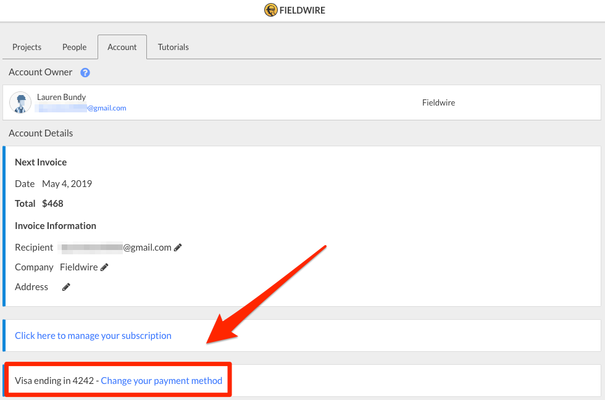Click the Visa ending in 4242 text

[54, 381]
